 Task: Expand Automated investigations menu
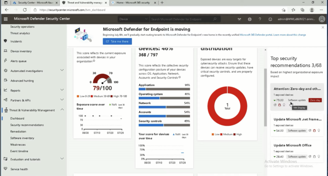coord(62,71)
